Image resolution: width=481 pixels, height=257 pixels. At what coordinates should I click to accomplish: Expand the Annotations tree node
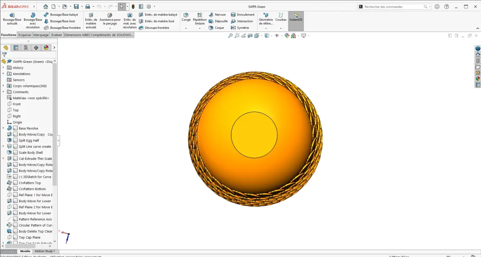(x=3, y=74)
